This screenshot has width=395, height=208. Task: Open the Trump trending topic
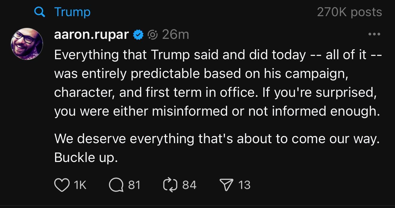point(72,12)
